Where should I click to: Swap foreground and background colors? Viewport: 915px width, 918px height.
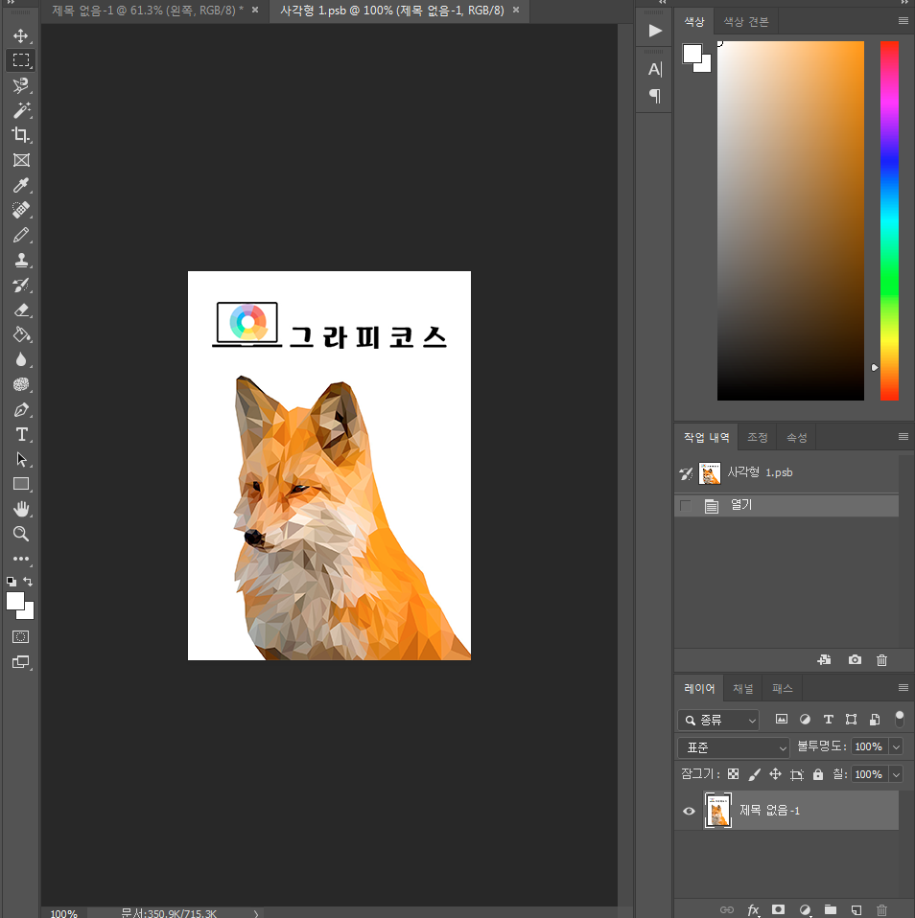[x=28, y=582]
